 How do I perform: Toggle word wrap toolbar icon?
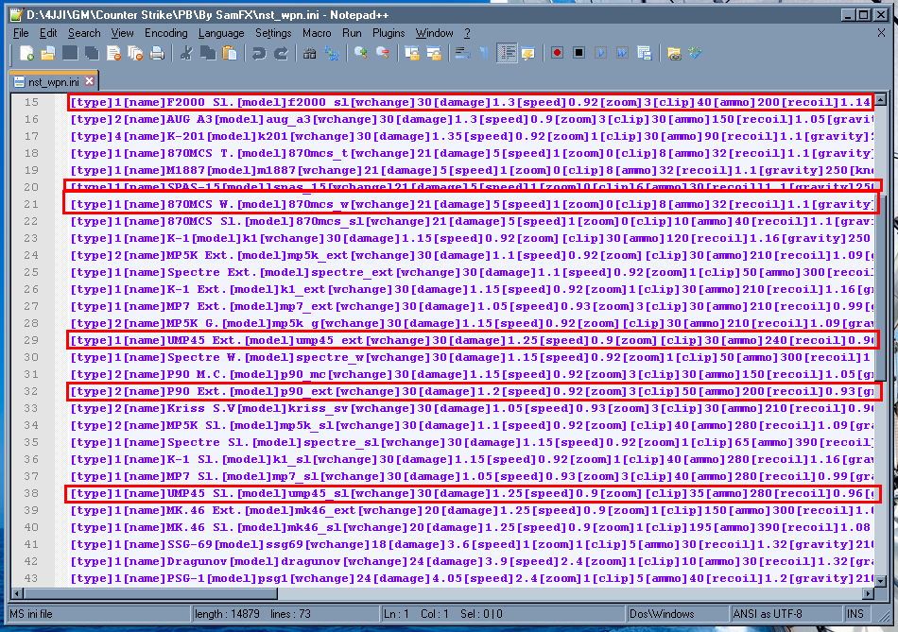(463, 53)
